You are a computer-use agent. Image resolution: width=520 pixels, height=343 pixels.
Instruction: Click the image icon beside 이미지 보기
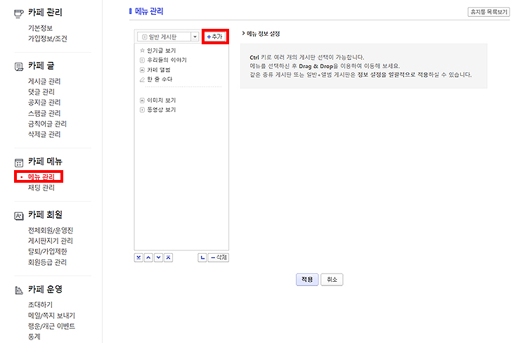point(142,101)
